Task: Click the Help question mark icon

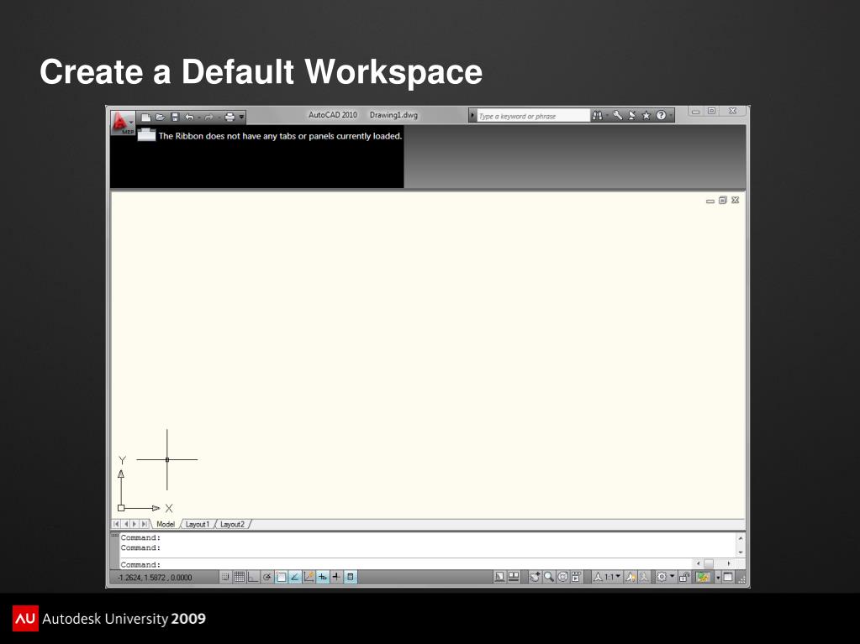Action: click(662, 116)
